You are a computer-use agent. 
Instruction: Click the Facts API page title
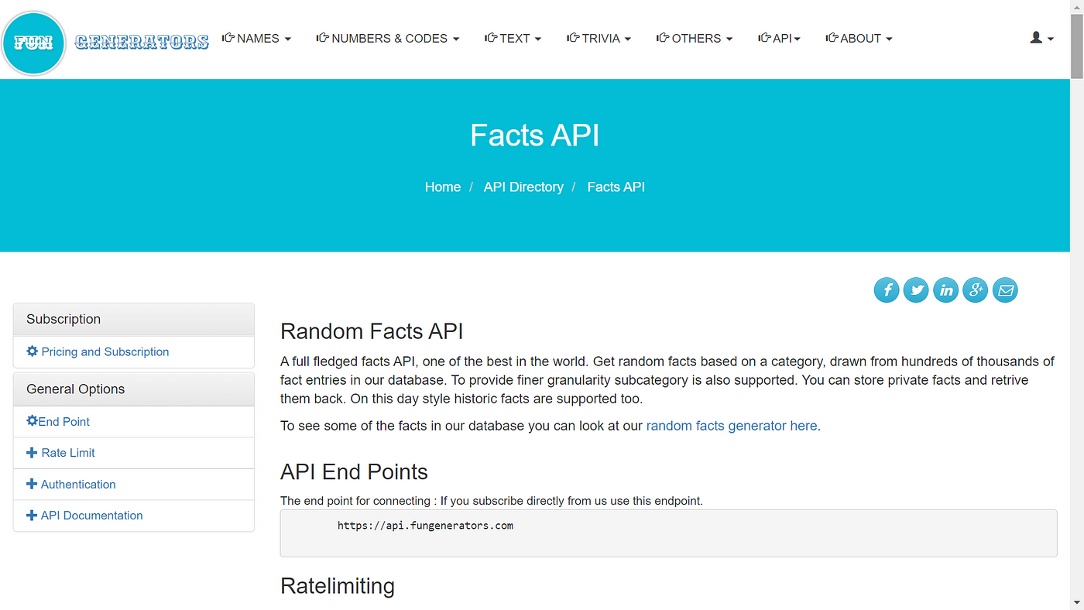pyautogui.click(x=535, y=135)
